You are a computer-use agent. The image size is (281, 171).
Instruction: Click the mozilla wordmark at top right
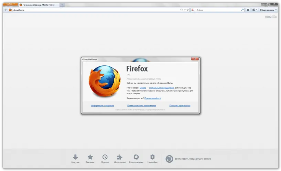point(271,17)
